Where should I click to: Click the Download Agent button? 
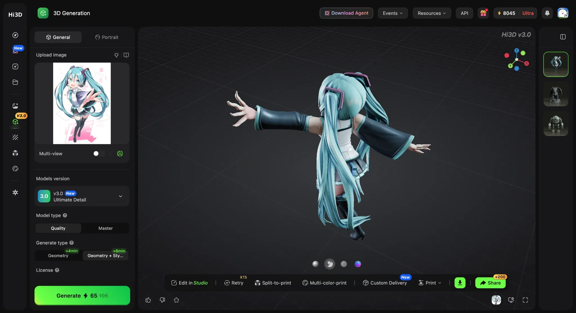[x=346, y=13]
